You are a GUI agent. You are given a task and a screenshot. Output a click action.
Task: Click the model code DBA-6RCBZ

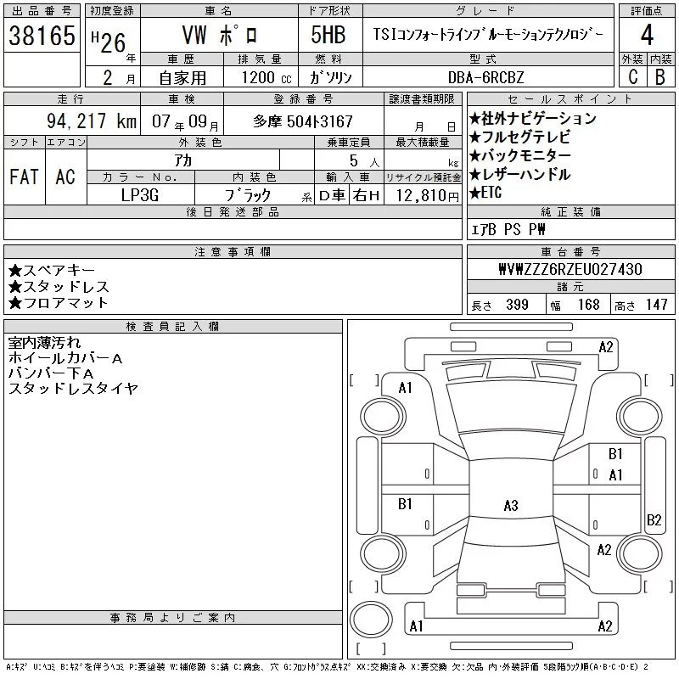coord(485,77)
